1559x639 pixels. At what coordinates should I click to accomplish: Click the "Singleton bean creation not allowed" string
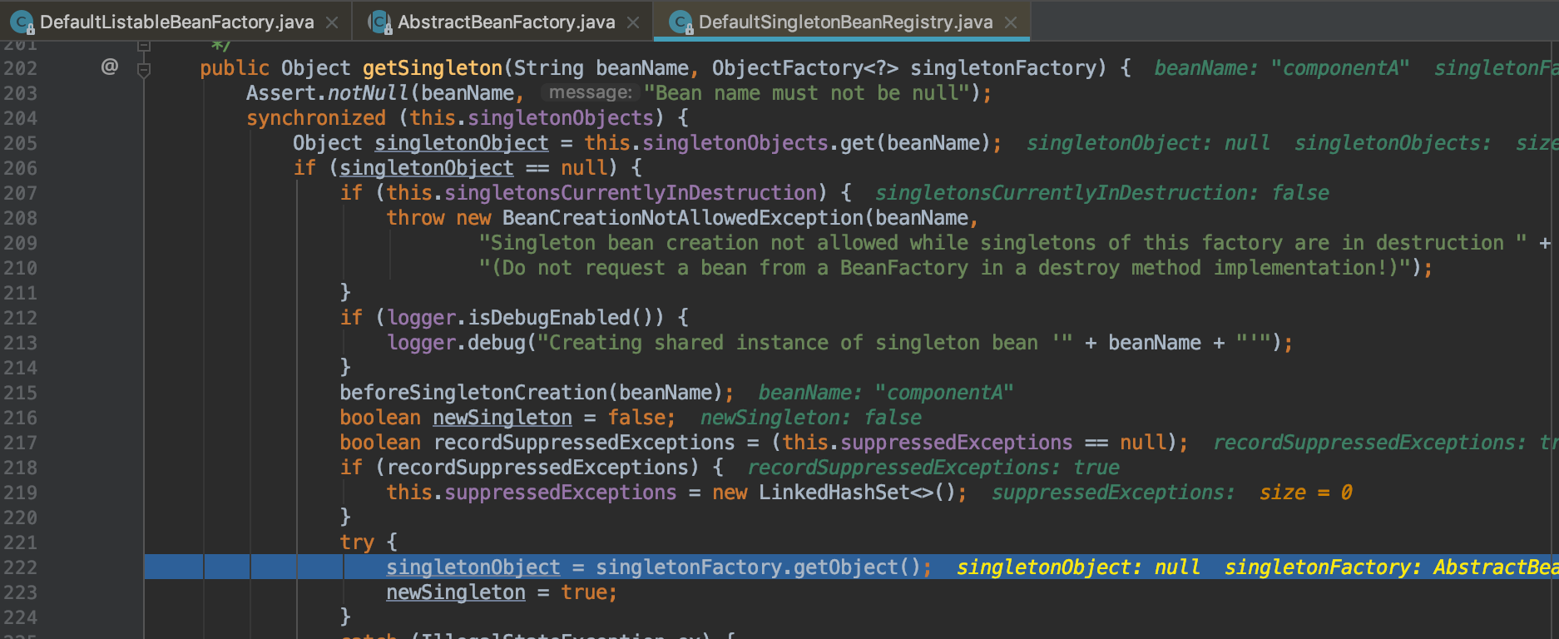coord(1002,243)
